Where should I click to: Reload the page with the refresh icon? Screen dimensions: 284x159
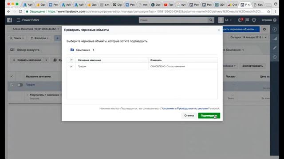coord(20,11)
